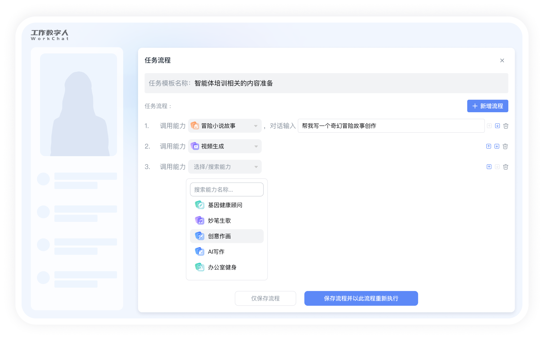Close the 任务流程 dialog
The height and width of the screenshot is (339, 544).
pyautogui.click(x=502, y=60)
